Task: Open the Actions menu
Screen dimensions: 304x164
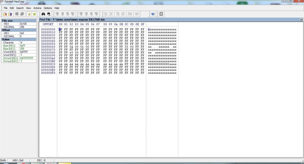Action: click(x=37, y=8)
